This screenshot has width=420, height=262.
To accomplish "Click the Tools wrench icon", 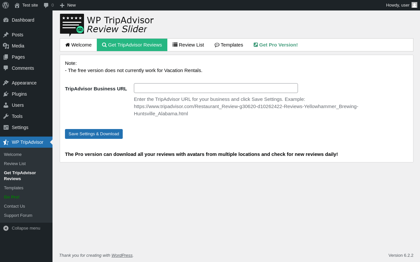I will (6, 116).
